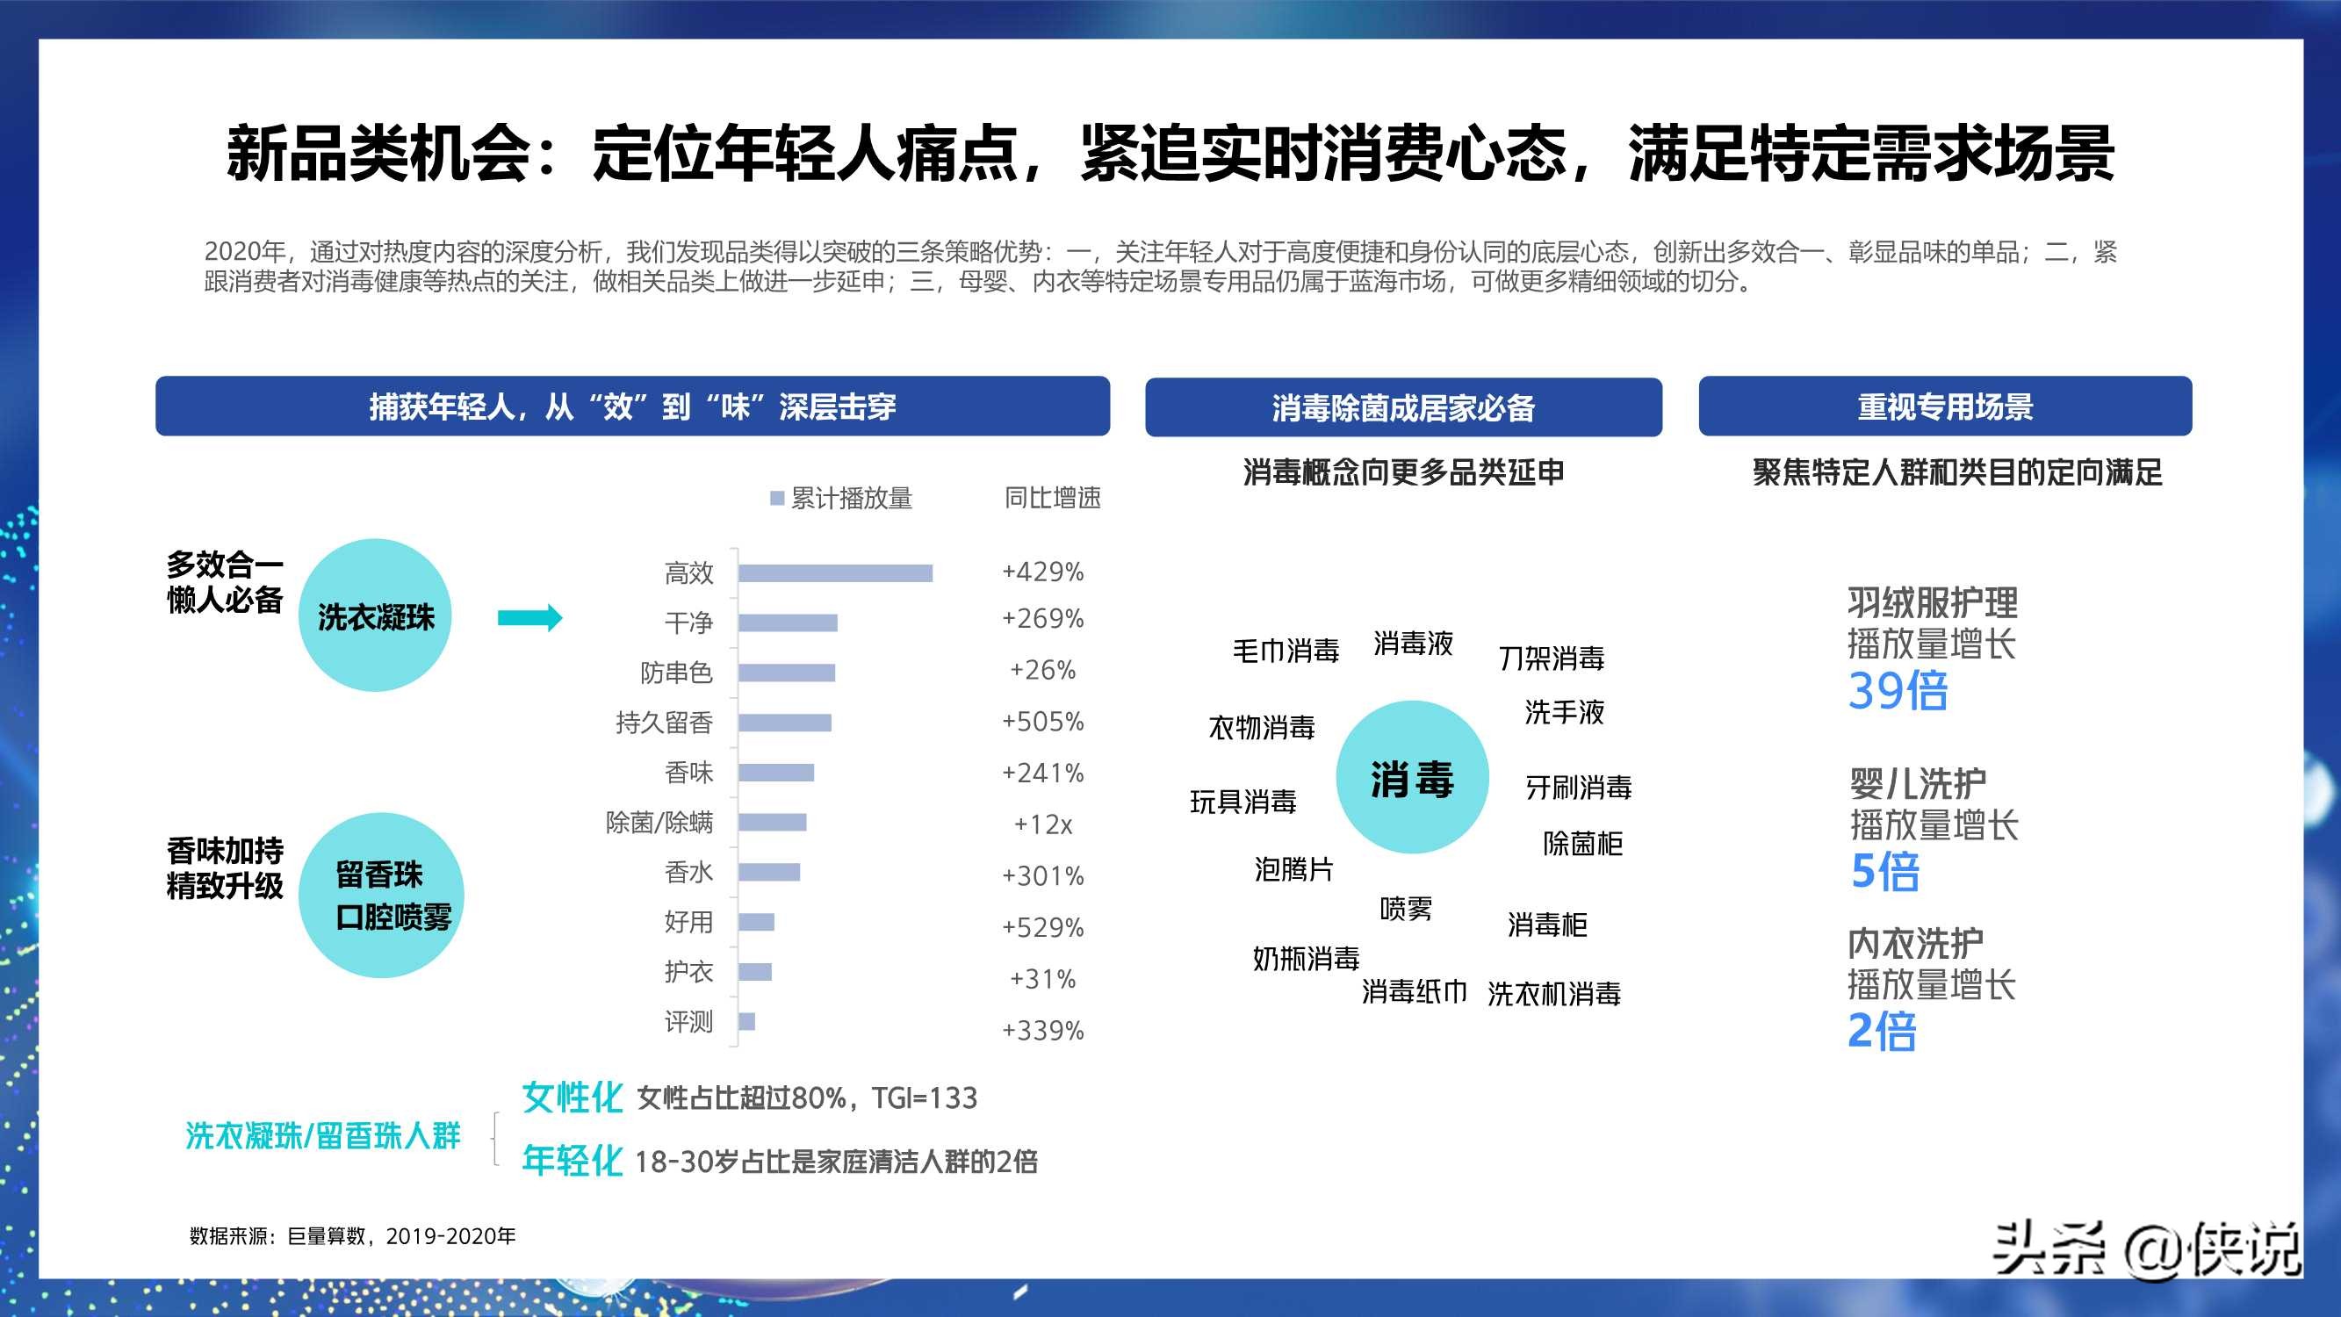Click the 香味 chart label

click(688, 773)
